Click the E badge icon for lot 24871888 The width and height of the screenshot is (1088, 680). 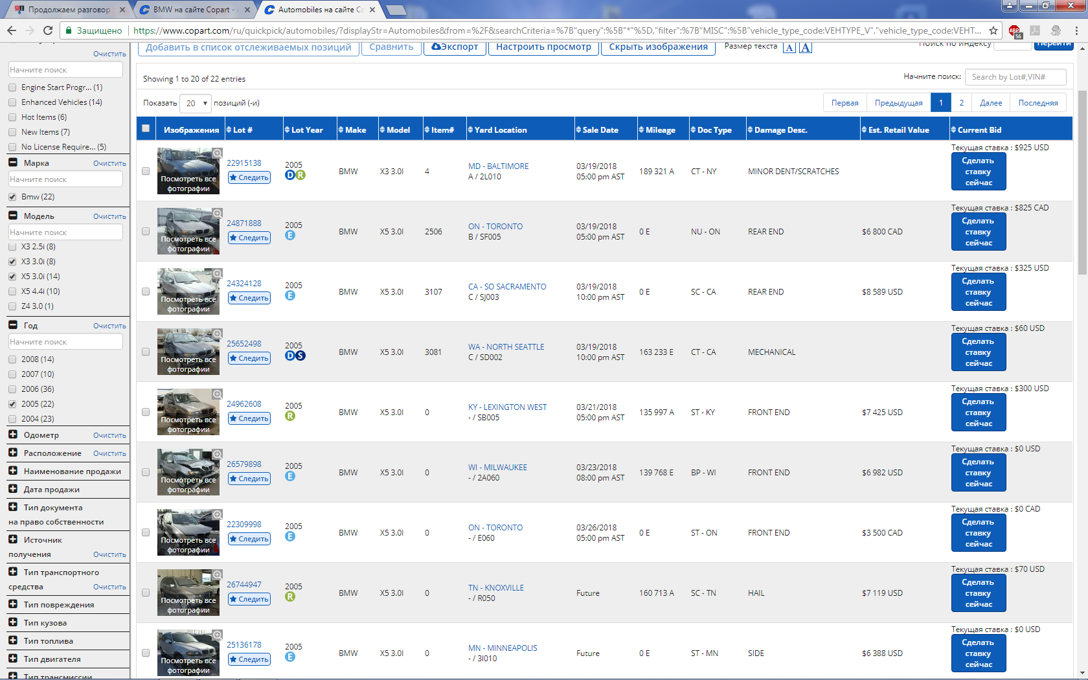(290, 235)
